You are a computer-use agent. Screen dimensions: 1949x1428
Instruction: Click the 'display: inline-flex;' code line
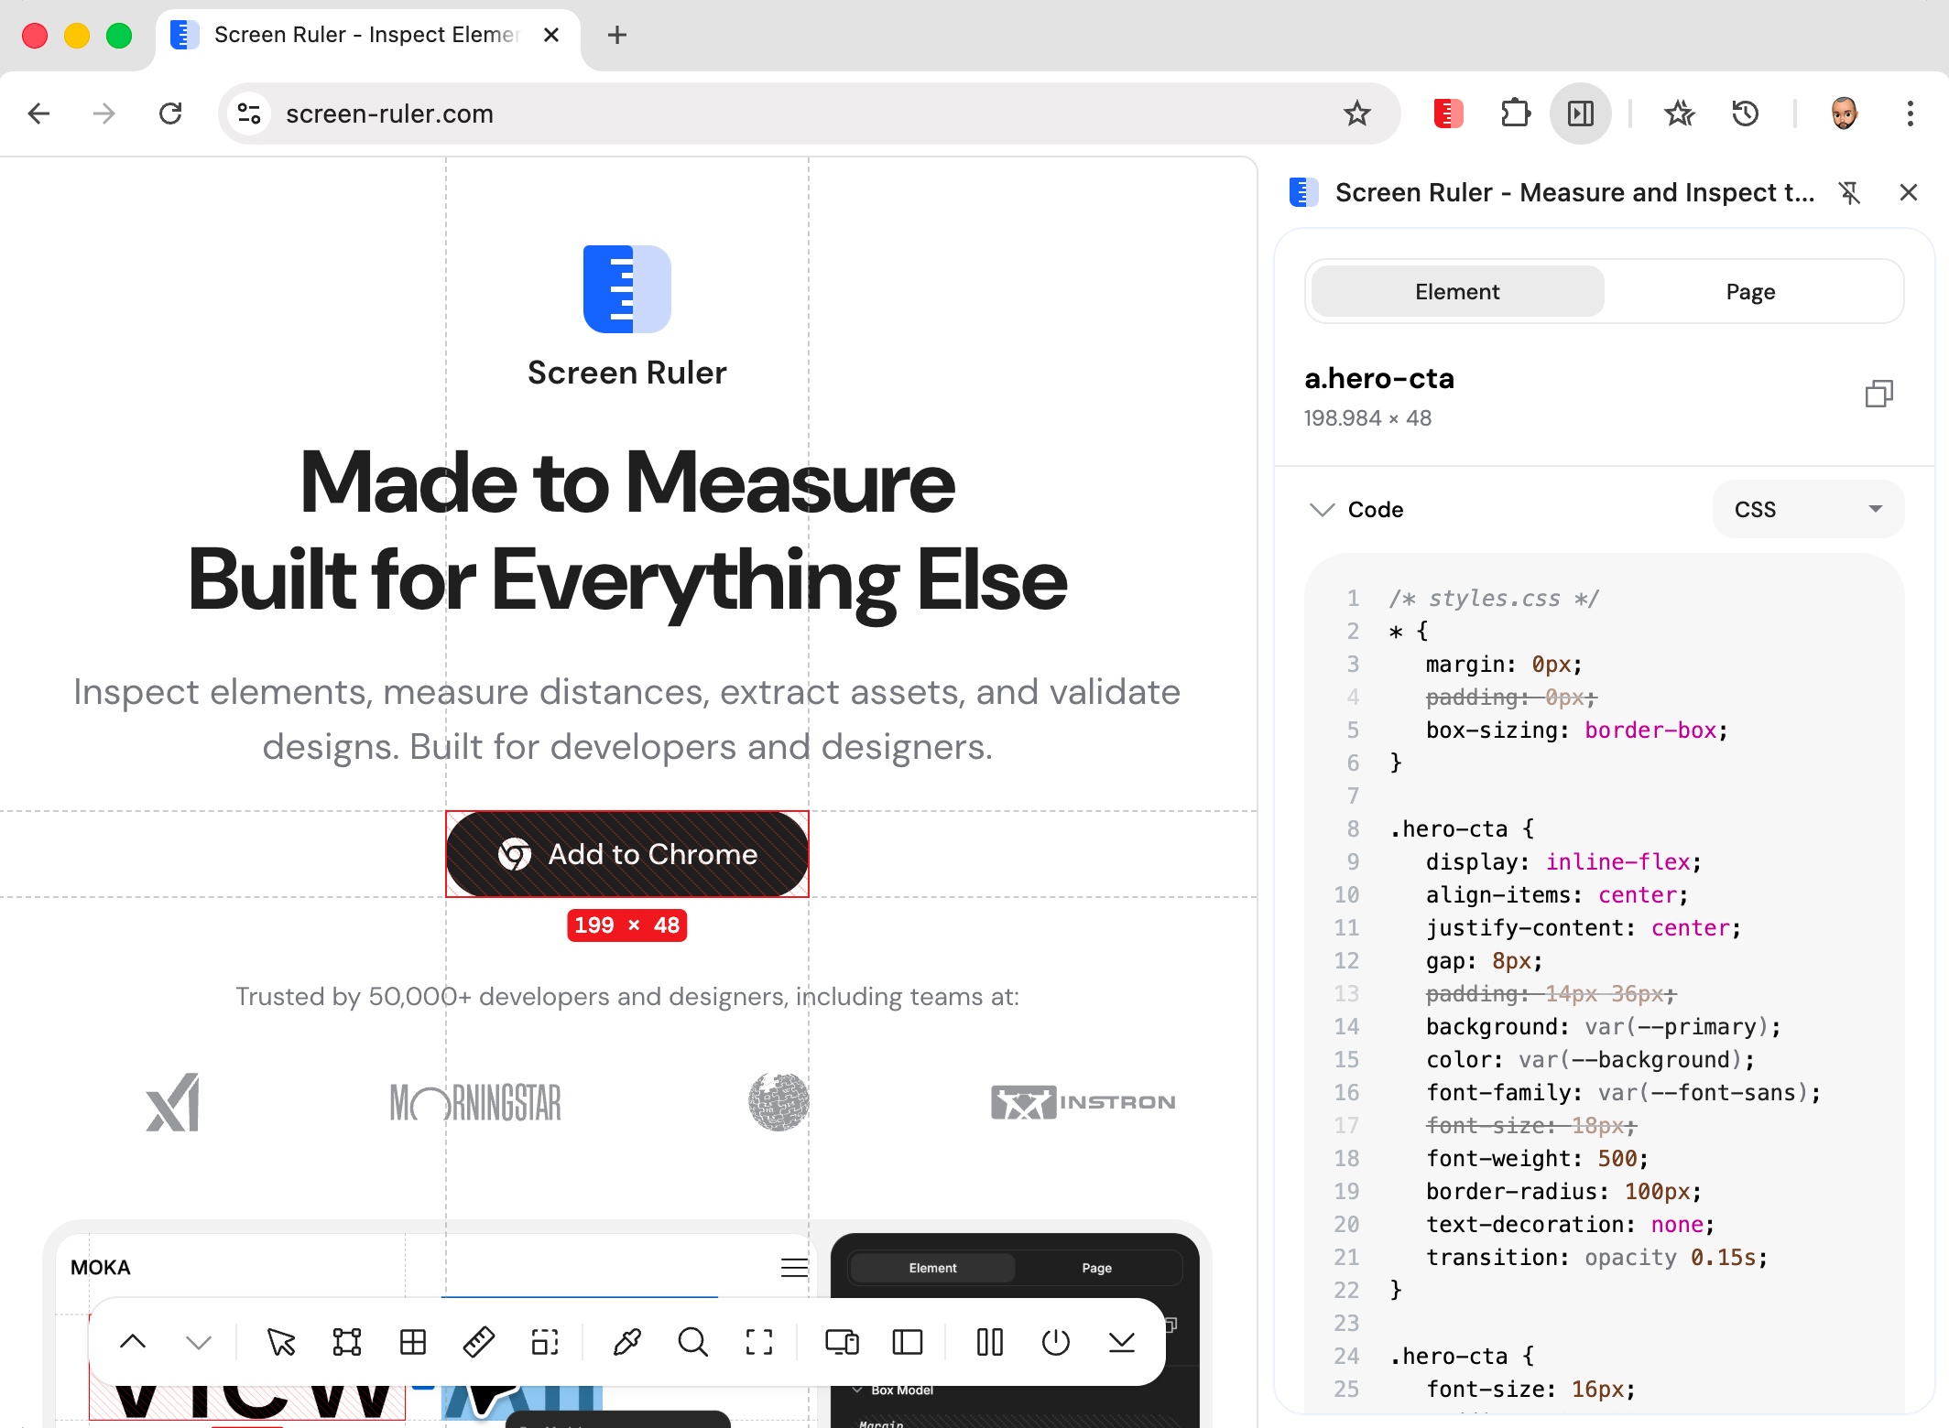[x=1562, y=862]
